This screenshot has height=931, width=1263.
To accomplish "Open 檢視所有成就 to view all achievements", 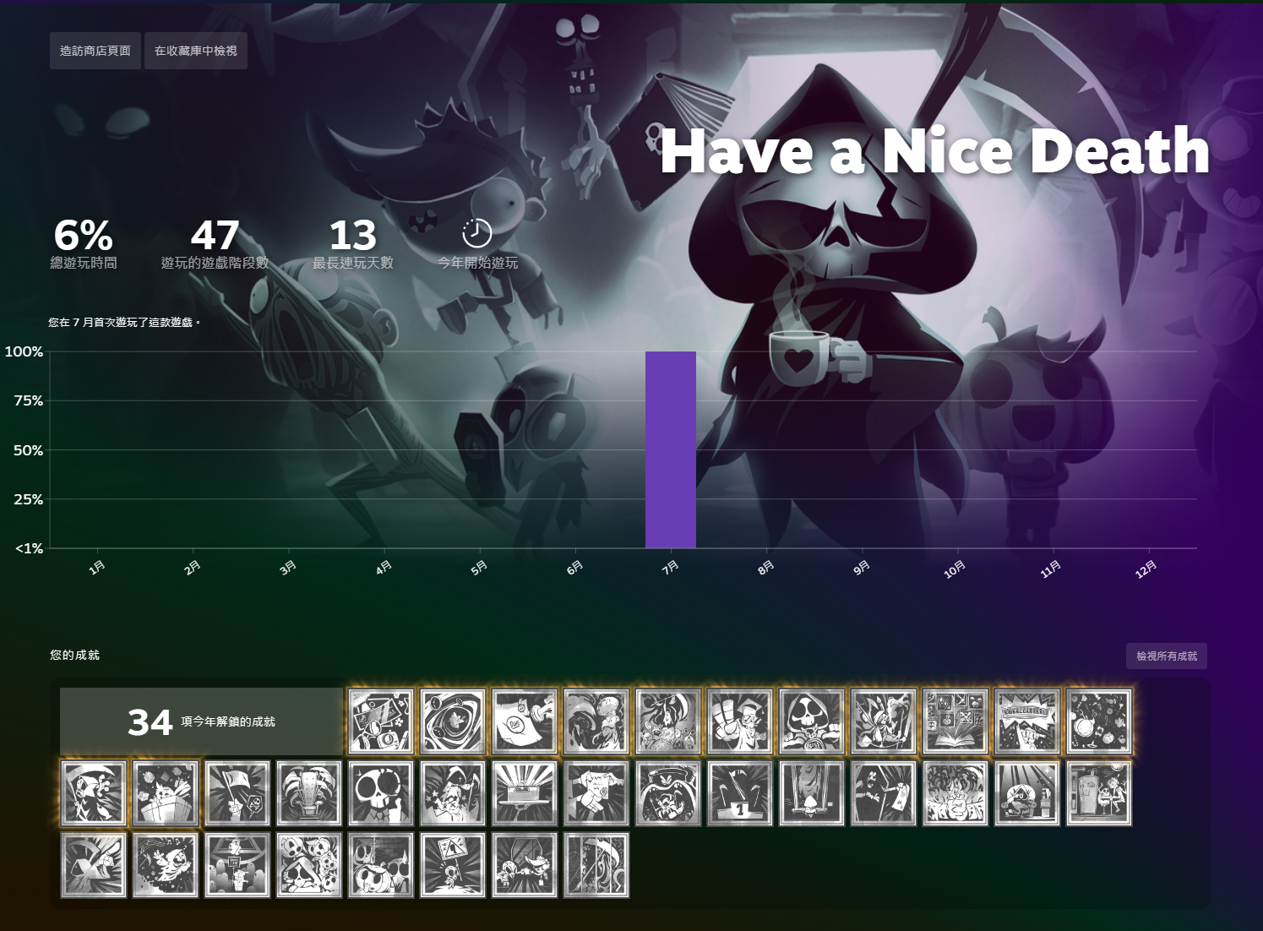I will click(x=1166, y=656).
